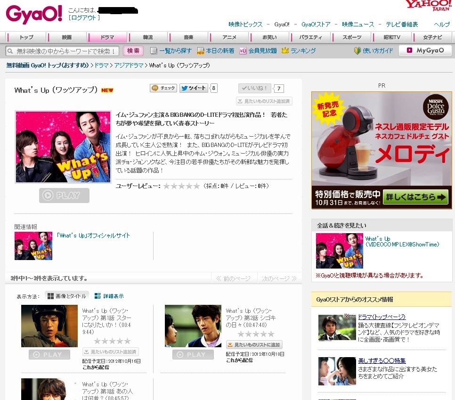
Task: Add episode 2 to 見たいものリスト
Action: [254, 344]
